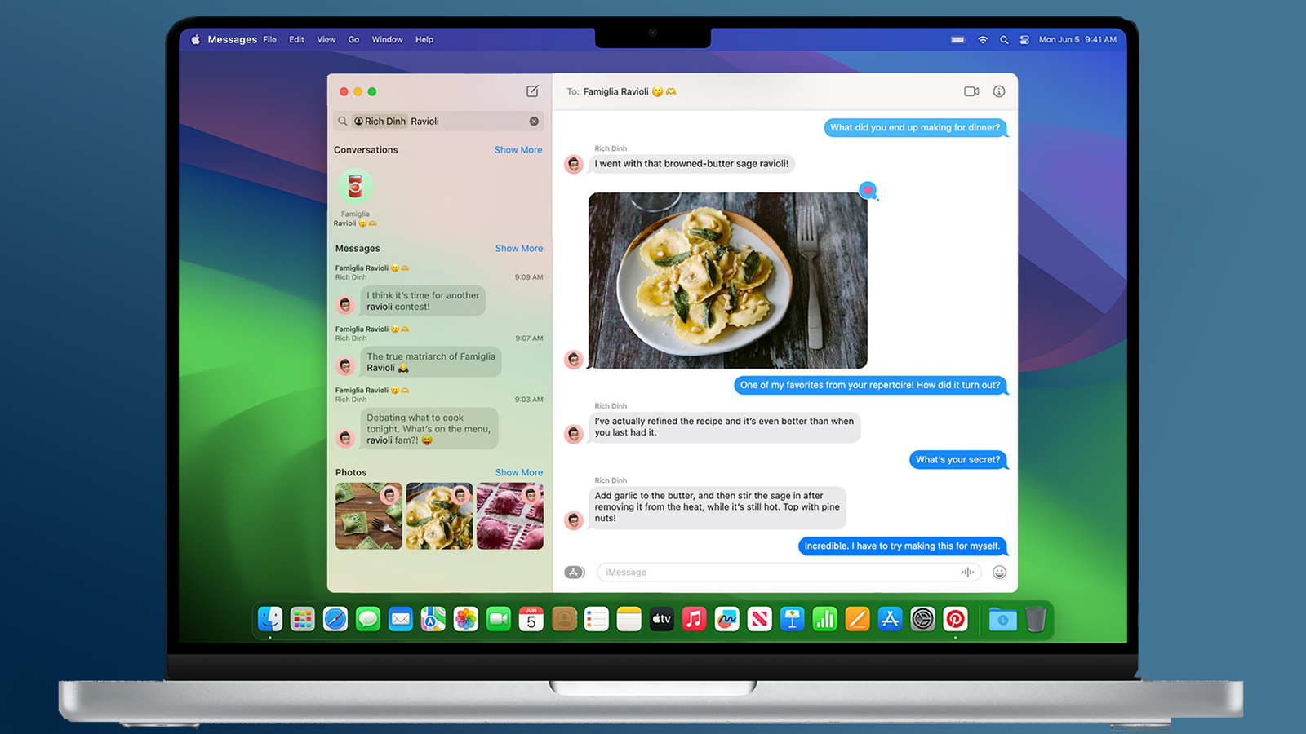The image size is (1306, 734).
Task: Toggle the heart Tapback on the ravioli photo
Action: coord(868,191)
